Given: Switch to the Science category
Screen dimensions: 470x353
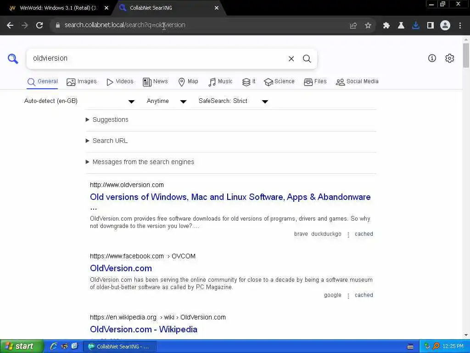Looking at the screenshot, I should [279, 82].
